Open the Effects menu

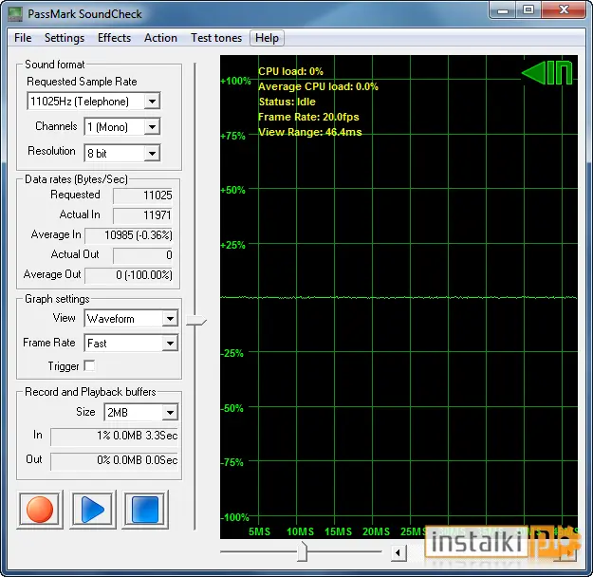(x=114, y=38)
